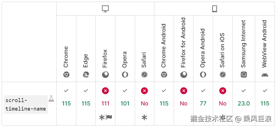Click the Samsung Internet 23.0 version cell

pos(244,103)
